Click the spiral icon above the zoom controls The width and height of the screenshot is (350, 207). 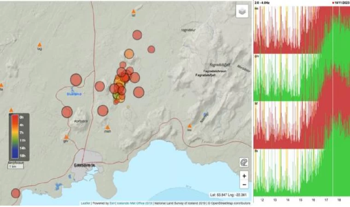(244, 162)
